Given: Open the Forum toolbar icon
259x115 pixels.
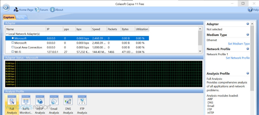Looking at the screenshot, I should click(37, 10).
